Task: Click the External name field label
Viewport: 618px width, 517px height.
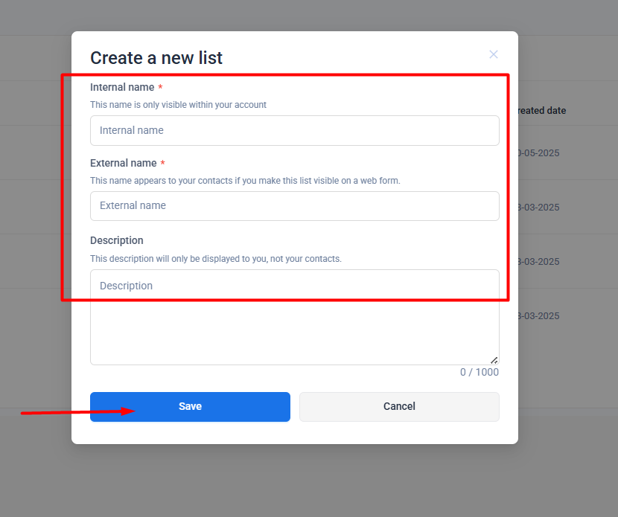Action: pos(124,164)
